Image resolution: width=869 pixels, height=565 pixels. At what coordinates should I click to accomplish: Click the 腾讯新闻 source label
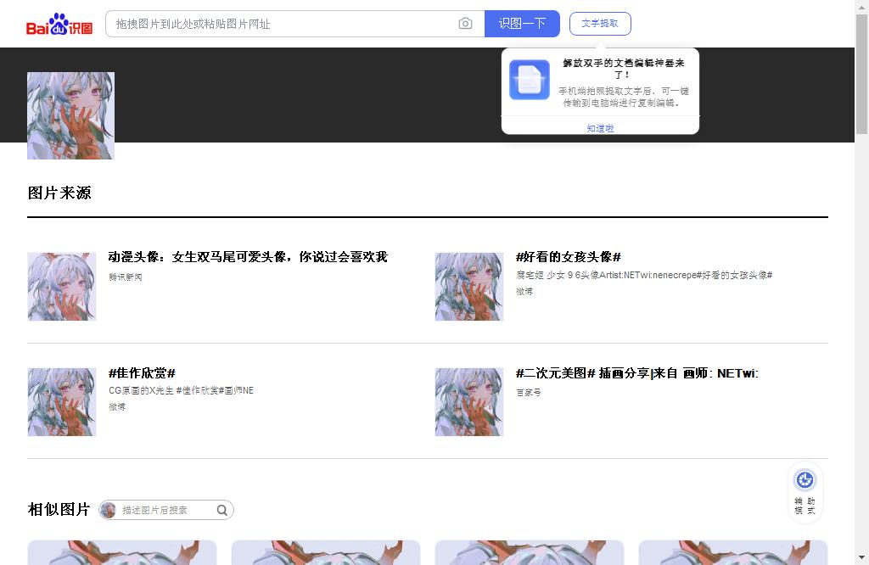click(x=126, y=277)
